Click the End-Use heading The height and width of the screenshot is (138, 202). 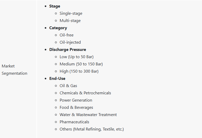click(57, 79)
